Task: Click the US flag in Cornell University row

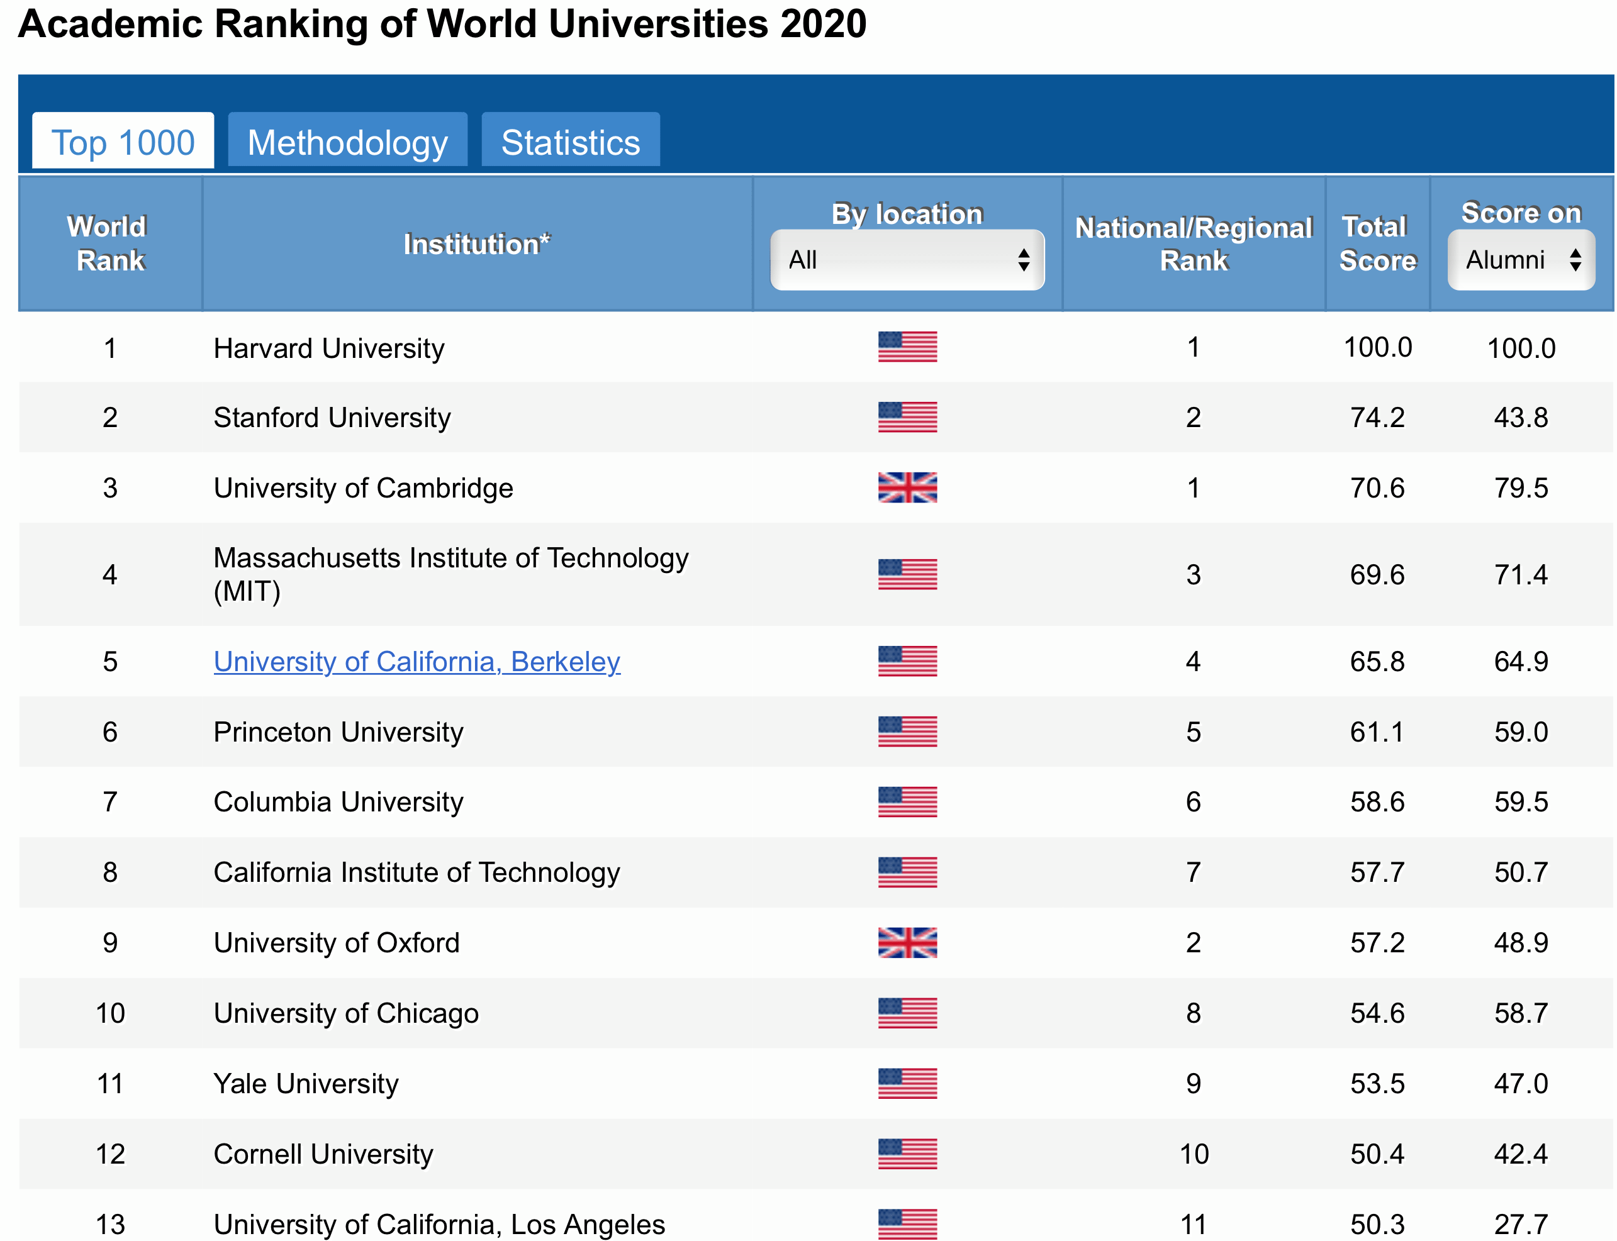Action: (907, 1154)
